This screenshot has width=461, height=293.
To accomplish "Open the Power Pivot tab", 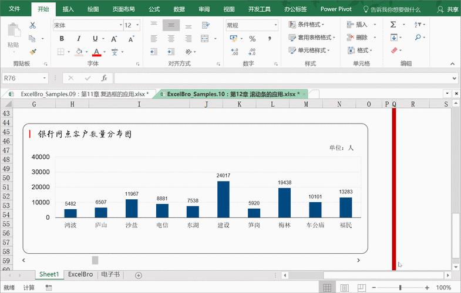I will [336, 9].
